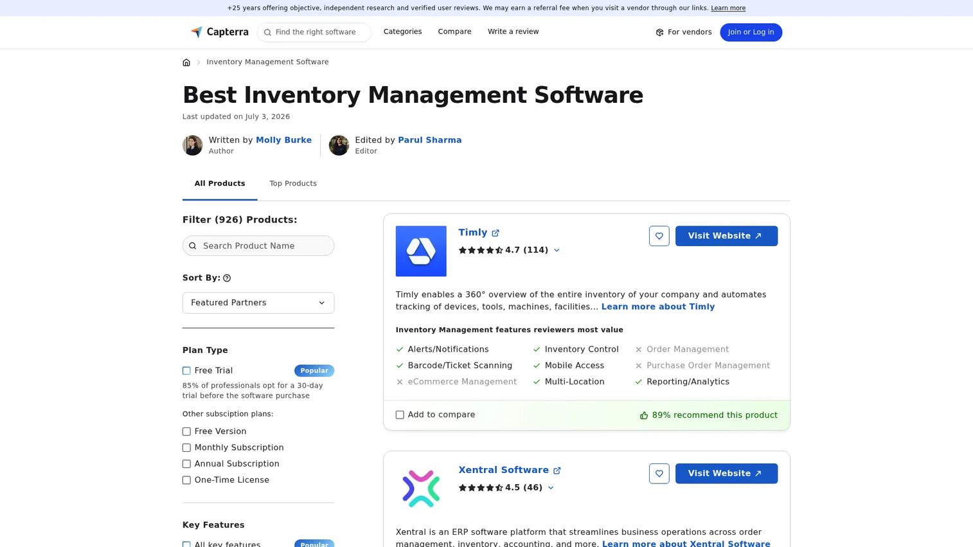Click the Capterra logo
The width and height of the screenshot is (973, 547).
point(219,32)
